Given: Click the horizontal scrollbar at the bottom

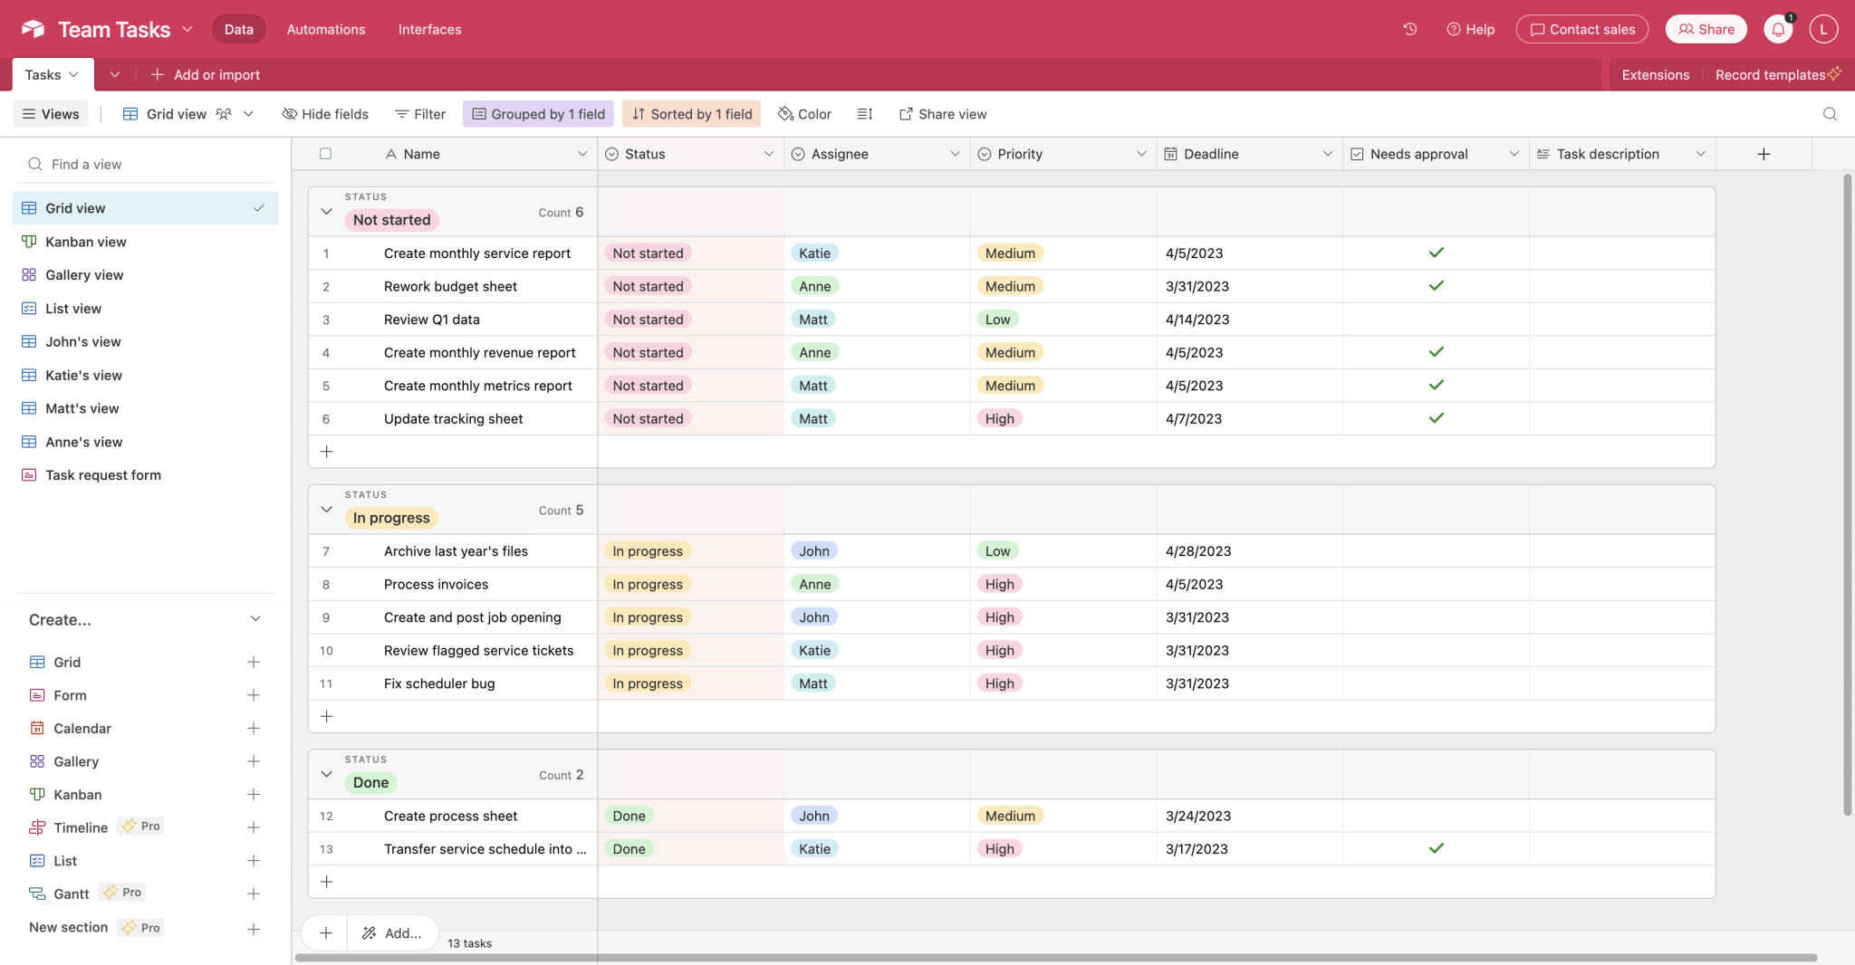Looking at the screenshot, I should coord(996,957).
